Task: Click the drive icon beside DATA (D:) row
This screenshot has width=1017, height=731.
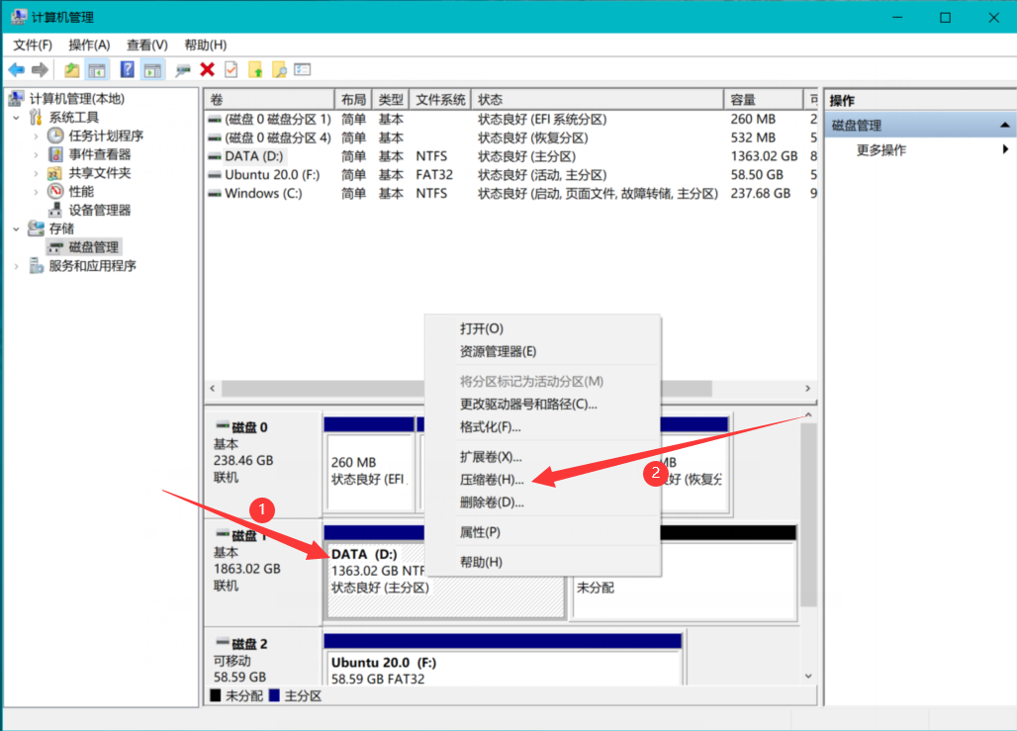Action: (x=214, y=156)
